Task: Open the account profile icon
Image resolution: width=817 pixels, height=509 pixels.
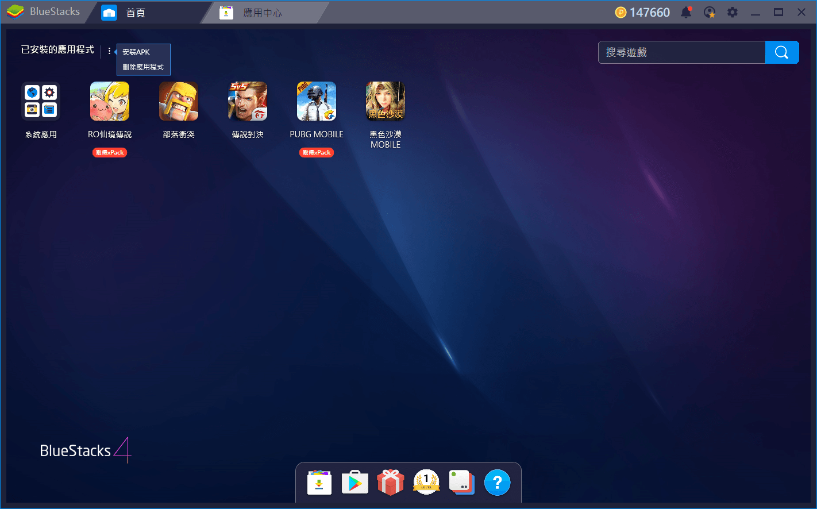Action: click(x=710, y=12)
